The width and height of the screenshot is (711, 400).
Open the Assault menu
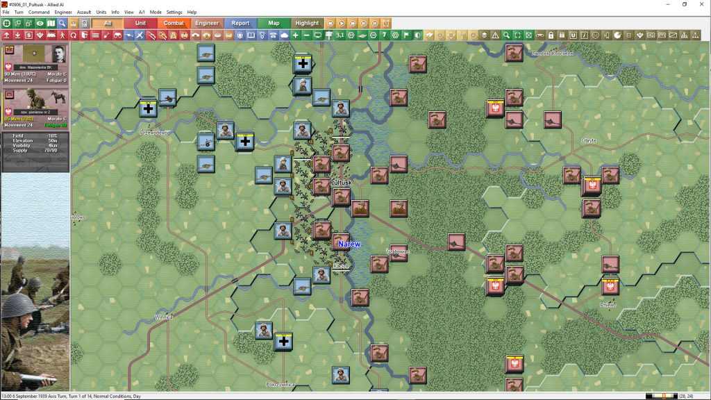click(84, 12)
